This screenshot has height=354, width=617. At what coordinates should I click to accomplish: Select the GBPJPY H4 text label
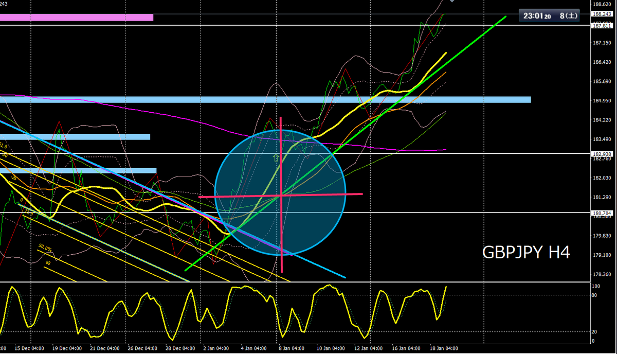pyautogui.click(x=526, y=252)
